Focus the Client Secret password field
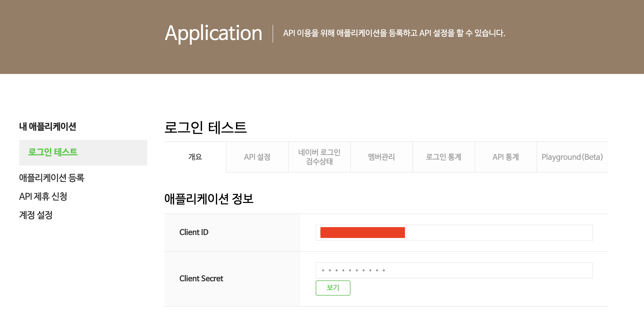644x328 pixels. pyautogui.click(x=454, y=270)
